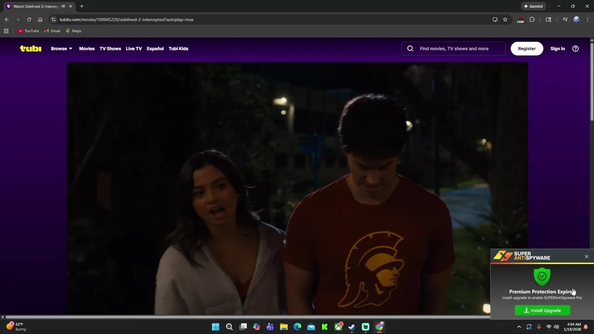Launch Copilot from taskbar
This screenshot has width=594, height=334.
(257, 327)
